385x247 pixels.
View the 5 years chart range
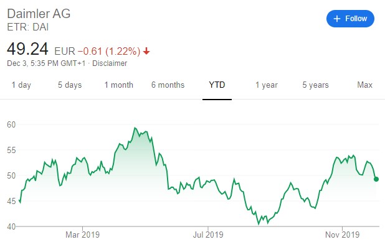pyautogui.click(x=315, y=85)
